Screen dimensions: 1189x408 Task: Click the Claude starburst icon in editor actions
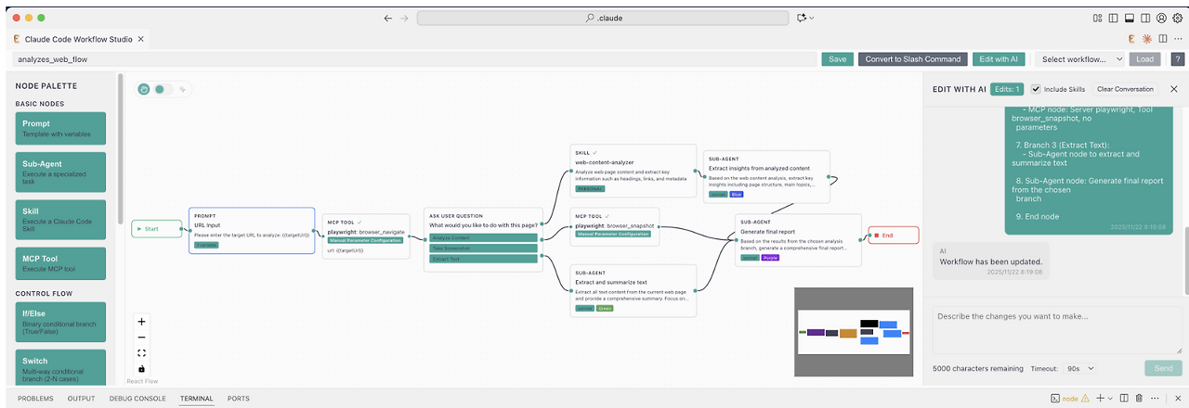1147,39
